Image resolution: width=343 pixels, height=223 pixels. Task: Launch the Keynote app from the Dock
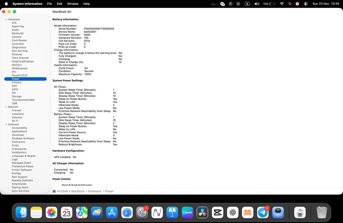coord(172,212)
